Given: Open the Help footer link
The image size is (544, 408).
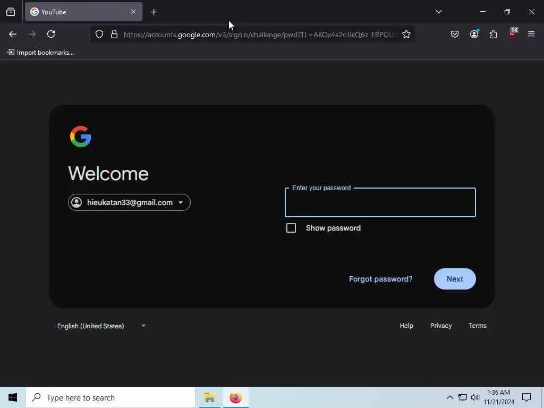Looking at the screenshot, I should [x=406, y=326].
